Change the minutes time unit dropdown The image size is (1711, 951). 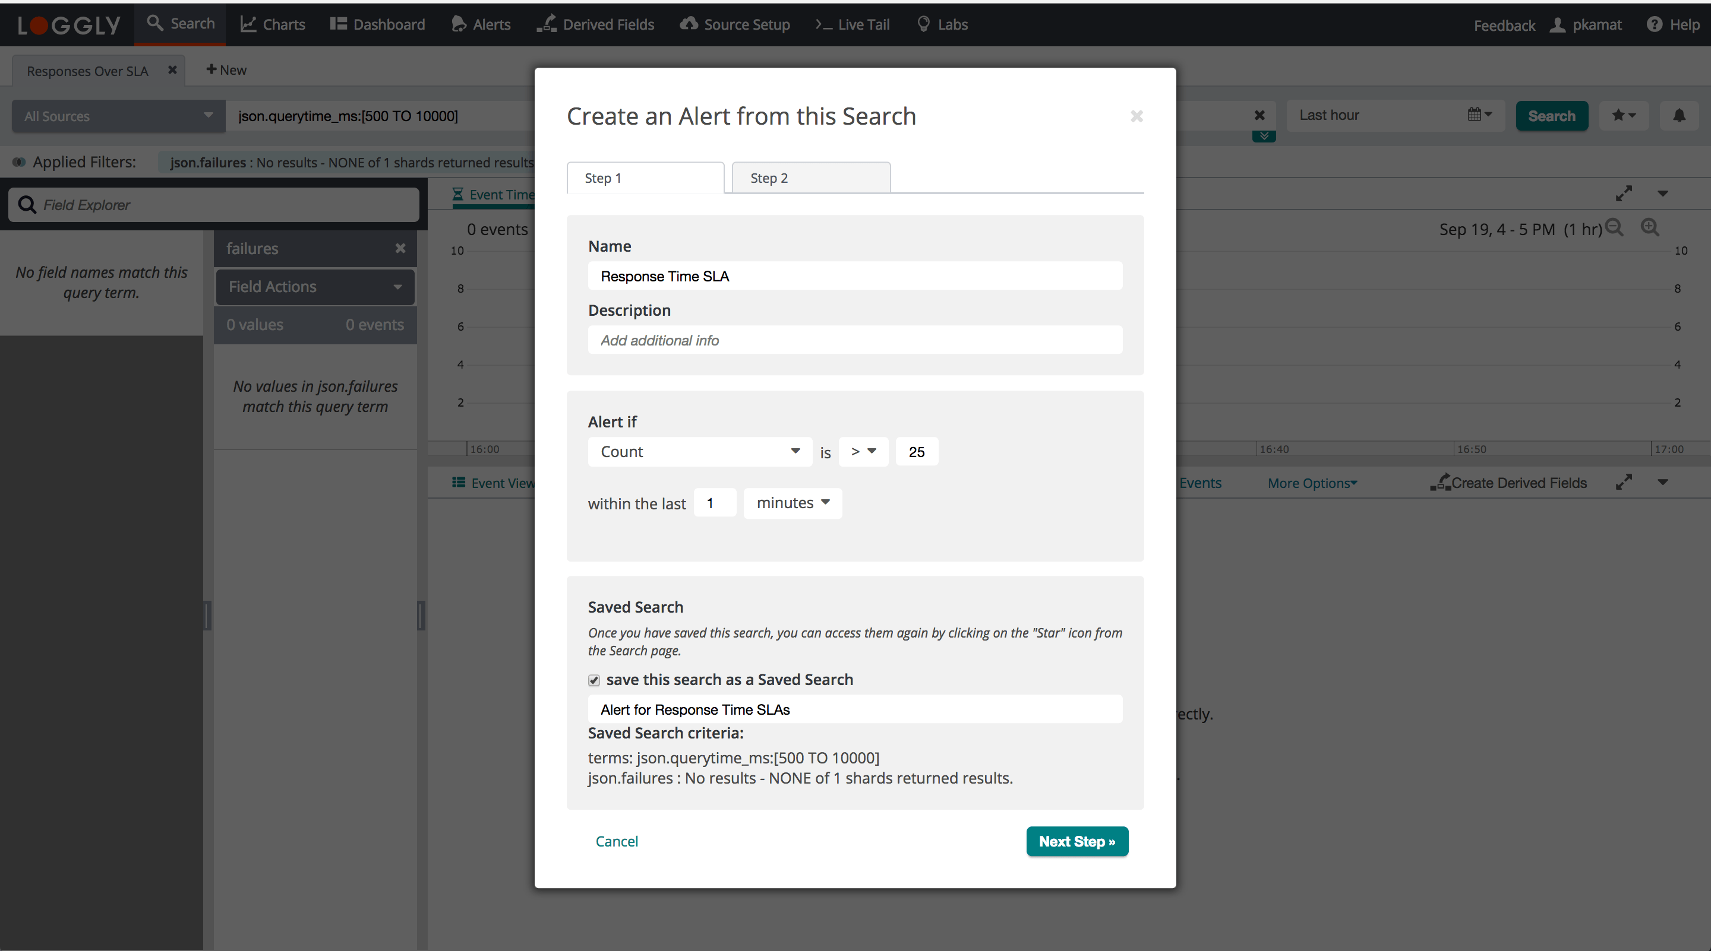[x=793, y=503]
